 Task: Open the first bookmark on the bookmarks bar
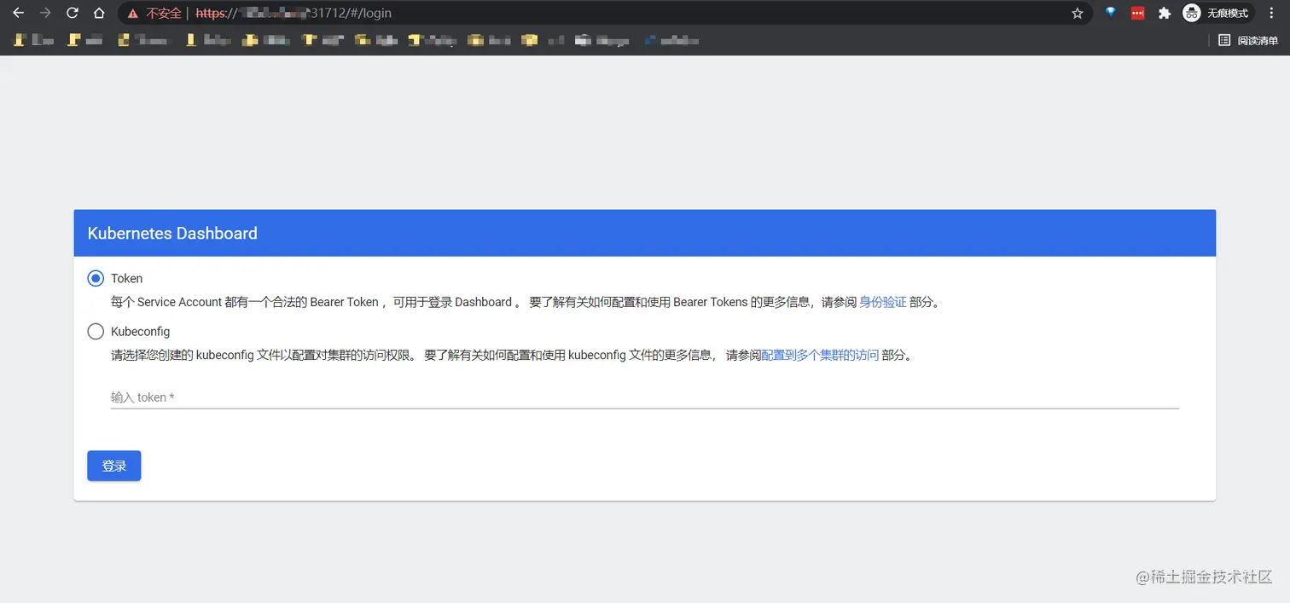coord(32,40)
